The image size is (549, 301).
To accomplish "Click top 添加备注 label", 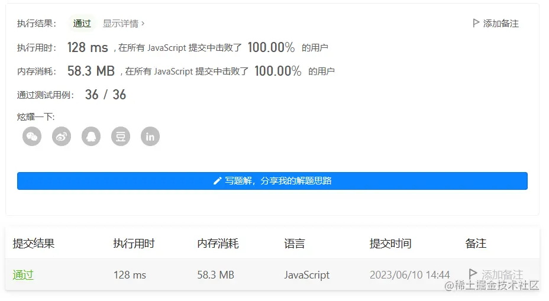I will point(500,24).
